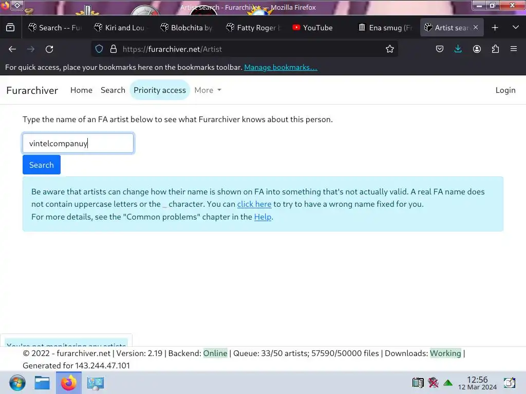Switch to Search -- Fur tab

[x=55, y=28]
